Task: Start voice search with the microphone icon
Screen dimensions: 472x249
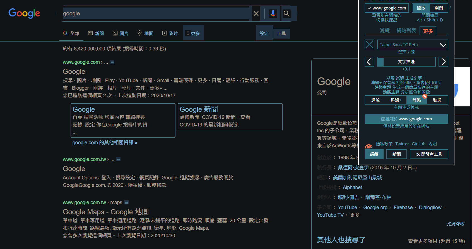Action: tap(273, 13)
